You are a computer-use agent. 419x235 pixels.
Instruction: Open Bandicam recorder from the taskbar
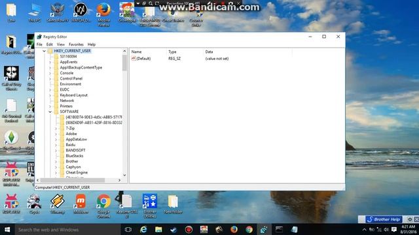[x=189, y=229]
